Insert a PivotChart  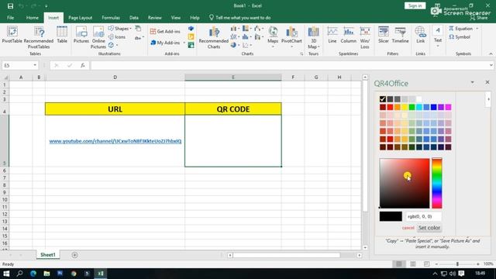coord(291,36)
